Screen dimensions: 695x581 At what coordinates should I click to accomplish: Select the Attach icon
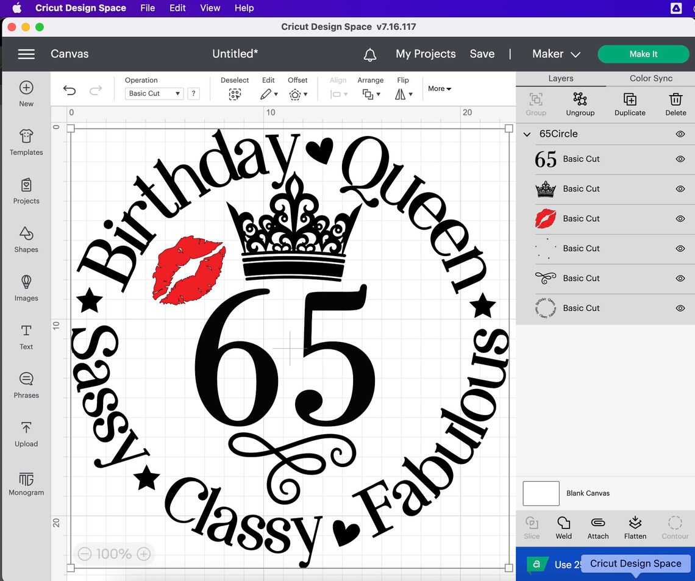click(x=597, y=527)
